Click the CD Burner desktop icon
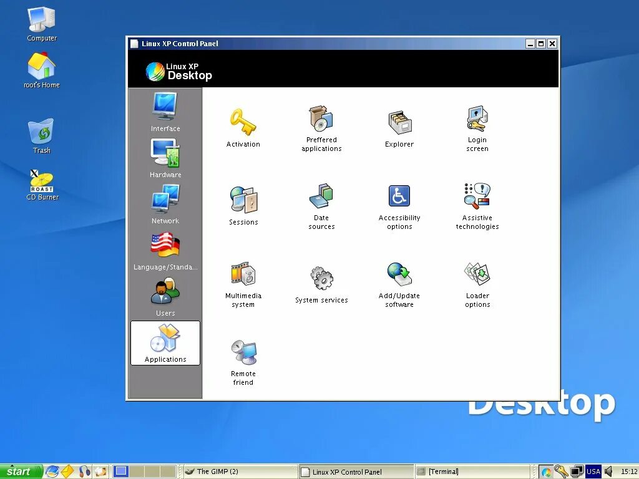The height and width of the screenshot is (479, 639). [x=42, y=185]
